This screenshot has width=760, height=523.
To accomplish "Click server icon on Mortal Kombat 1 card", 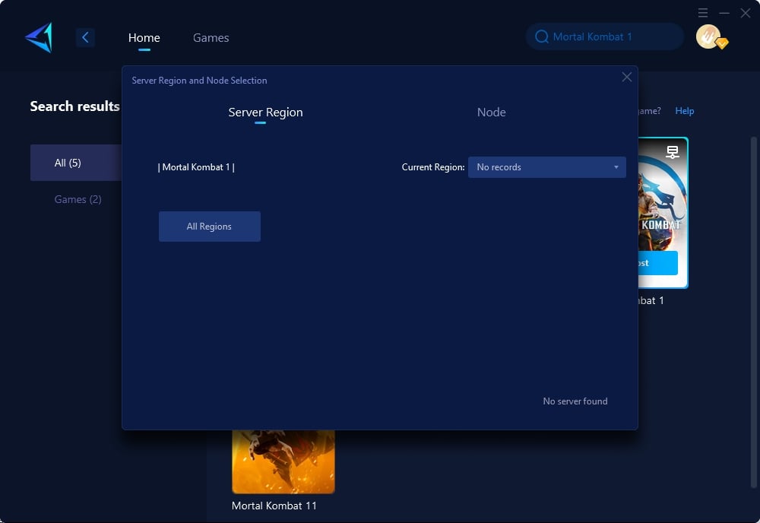I will click(x=673, y=152).
